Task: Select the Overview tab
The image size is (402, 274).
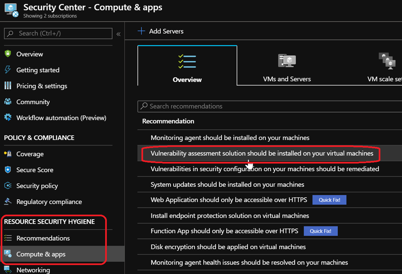Action: coord(187,67)
